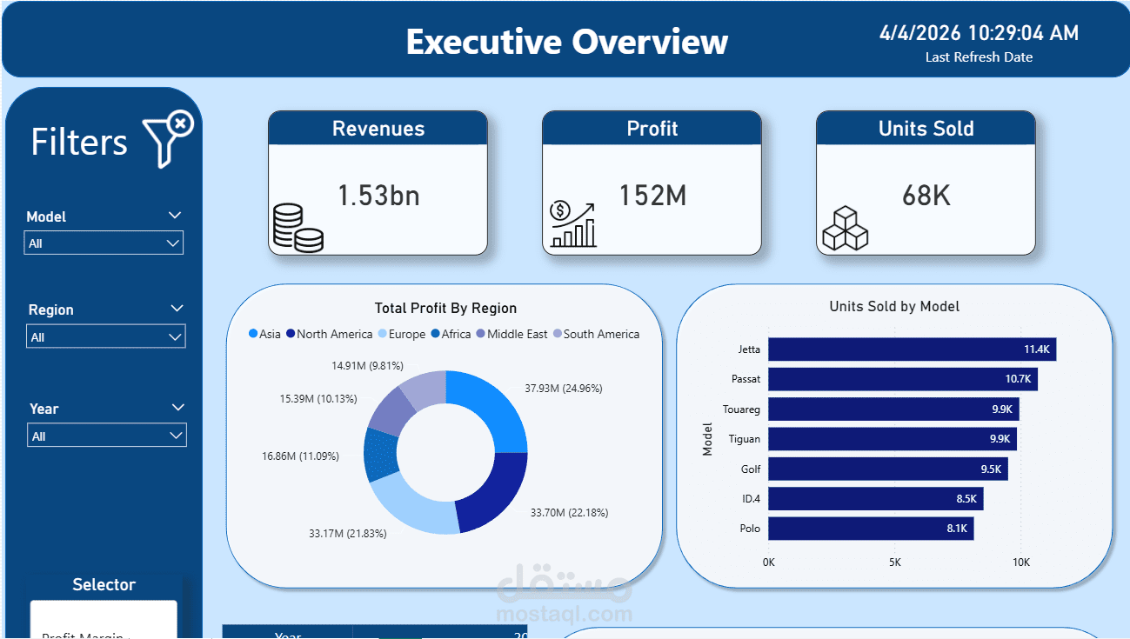Open the Year slicer All dropdown
This screenshot has width=1130, height=639.
pyautogui.click(x=106, y=436)
